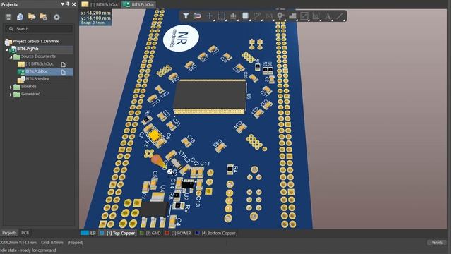The width and height of the screenshot is (452, 254).
Task: Open snap options magnet icon
Action: pyautogui.click(x=198, y=16)
